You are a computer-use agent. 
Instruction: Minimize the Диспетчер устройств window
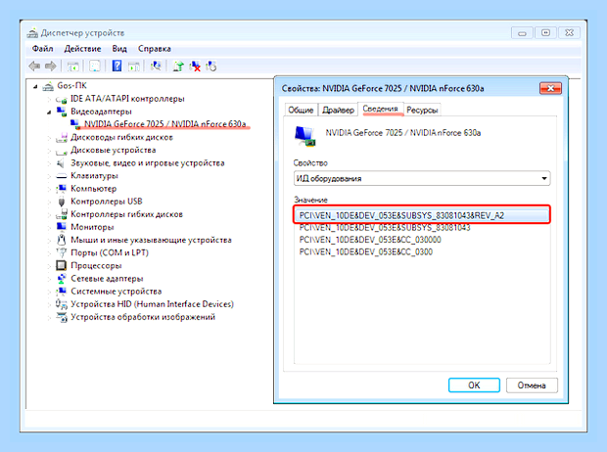coord(522,33)
